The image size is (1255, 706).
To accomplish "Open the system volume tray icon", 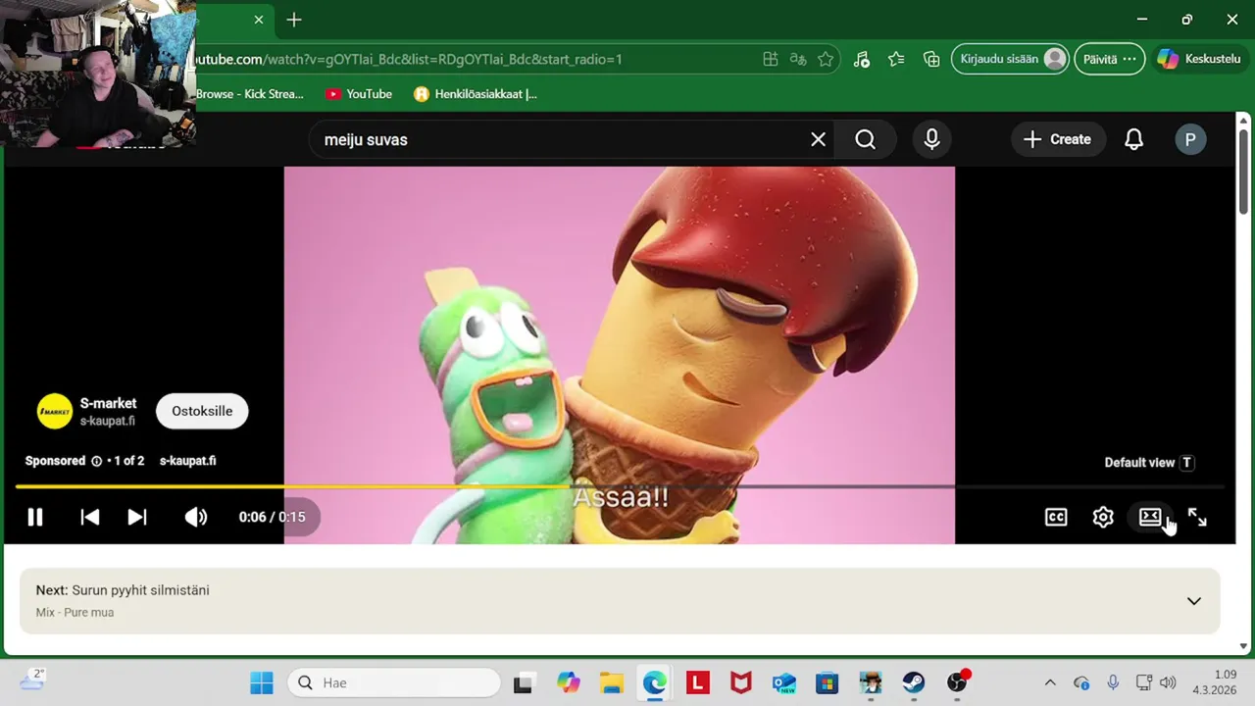I will [x=1168, y=682].
